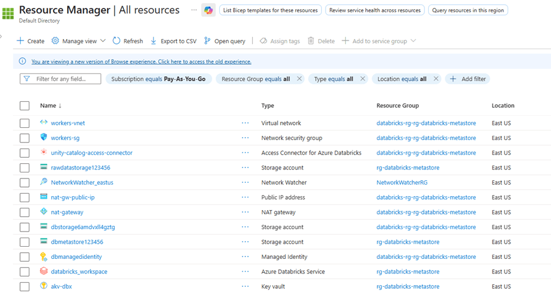This screenshot has height=293, width=551.
Task: Open the ellipsis menu for NetworkWatcher_eastus
Action: tap(245, 182)
